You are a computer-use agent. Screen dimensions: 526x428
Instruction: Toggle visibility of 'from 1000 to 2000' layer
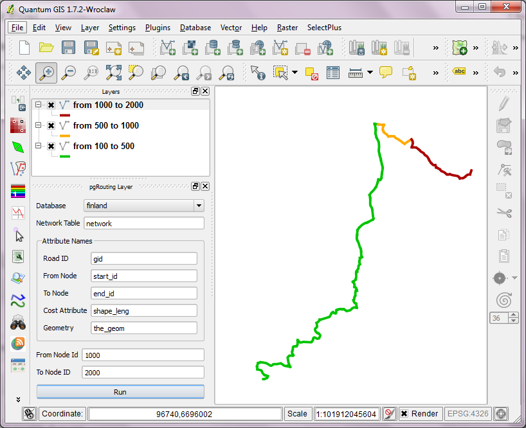point(51,105)
